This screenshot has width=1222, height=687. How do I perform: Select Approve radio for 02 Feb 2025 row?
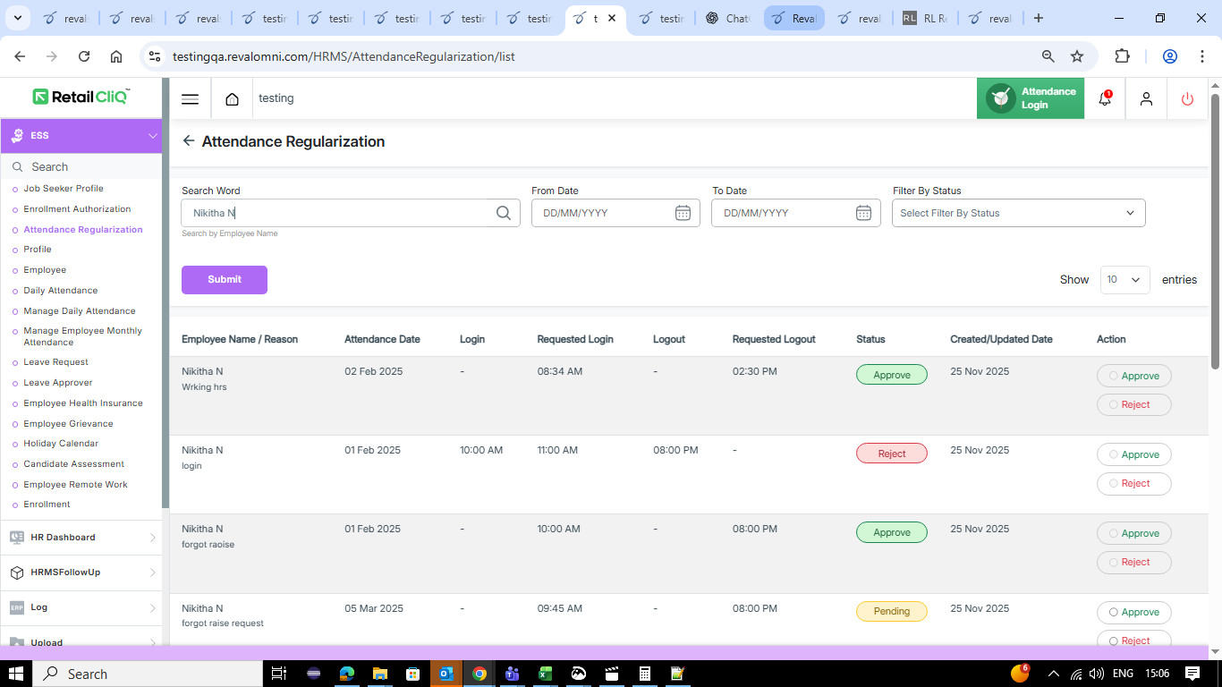click(1114, 376)
